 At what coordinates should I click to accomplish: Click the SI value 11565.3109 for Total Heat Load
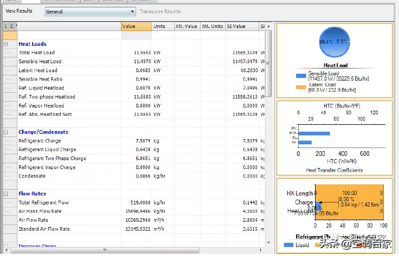click(245, 53)
